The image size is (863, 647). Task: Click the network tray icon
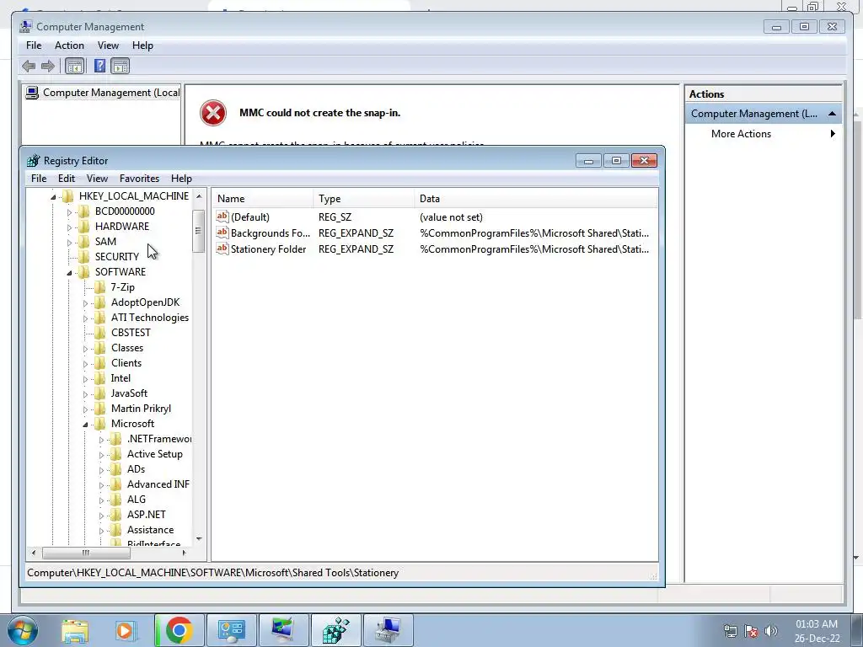point(731,631)
